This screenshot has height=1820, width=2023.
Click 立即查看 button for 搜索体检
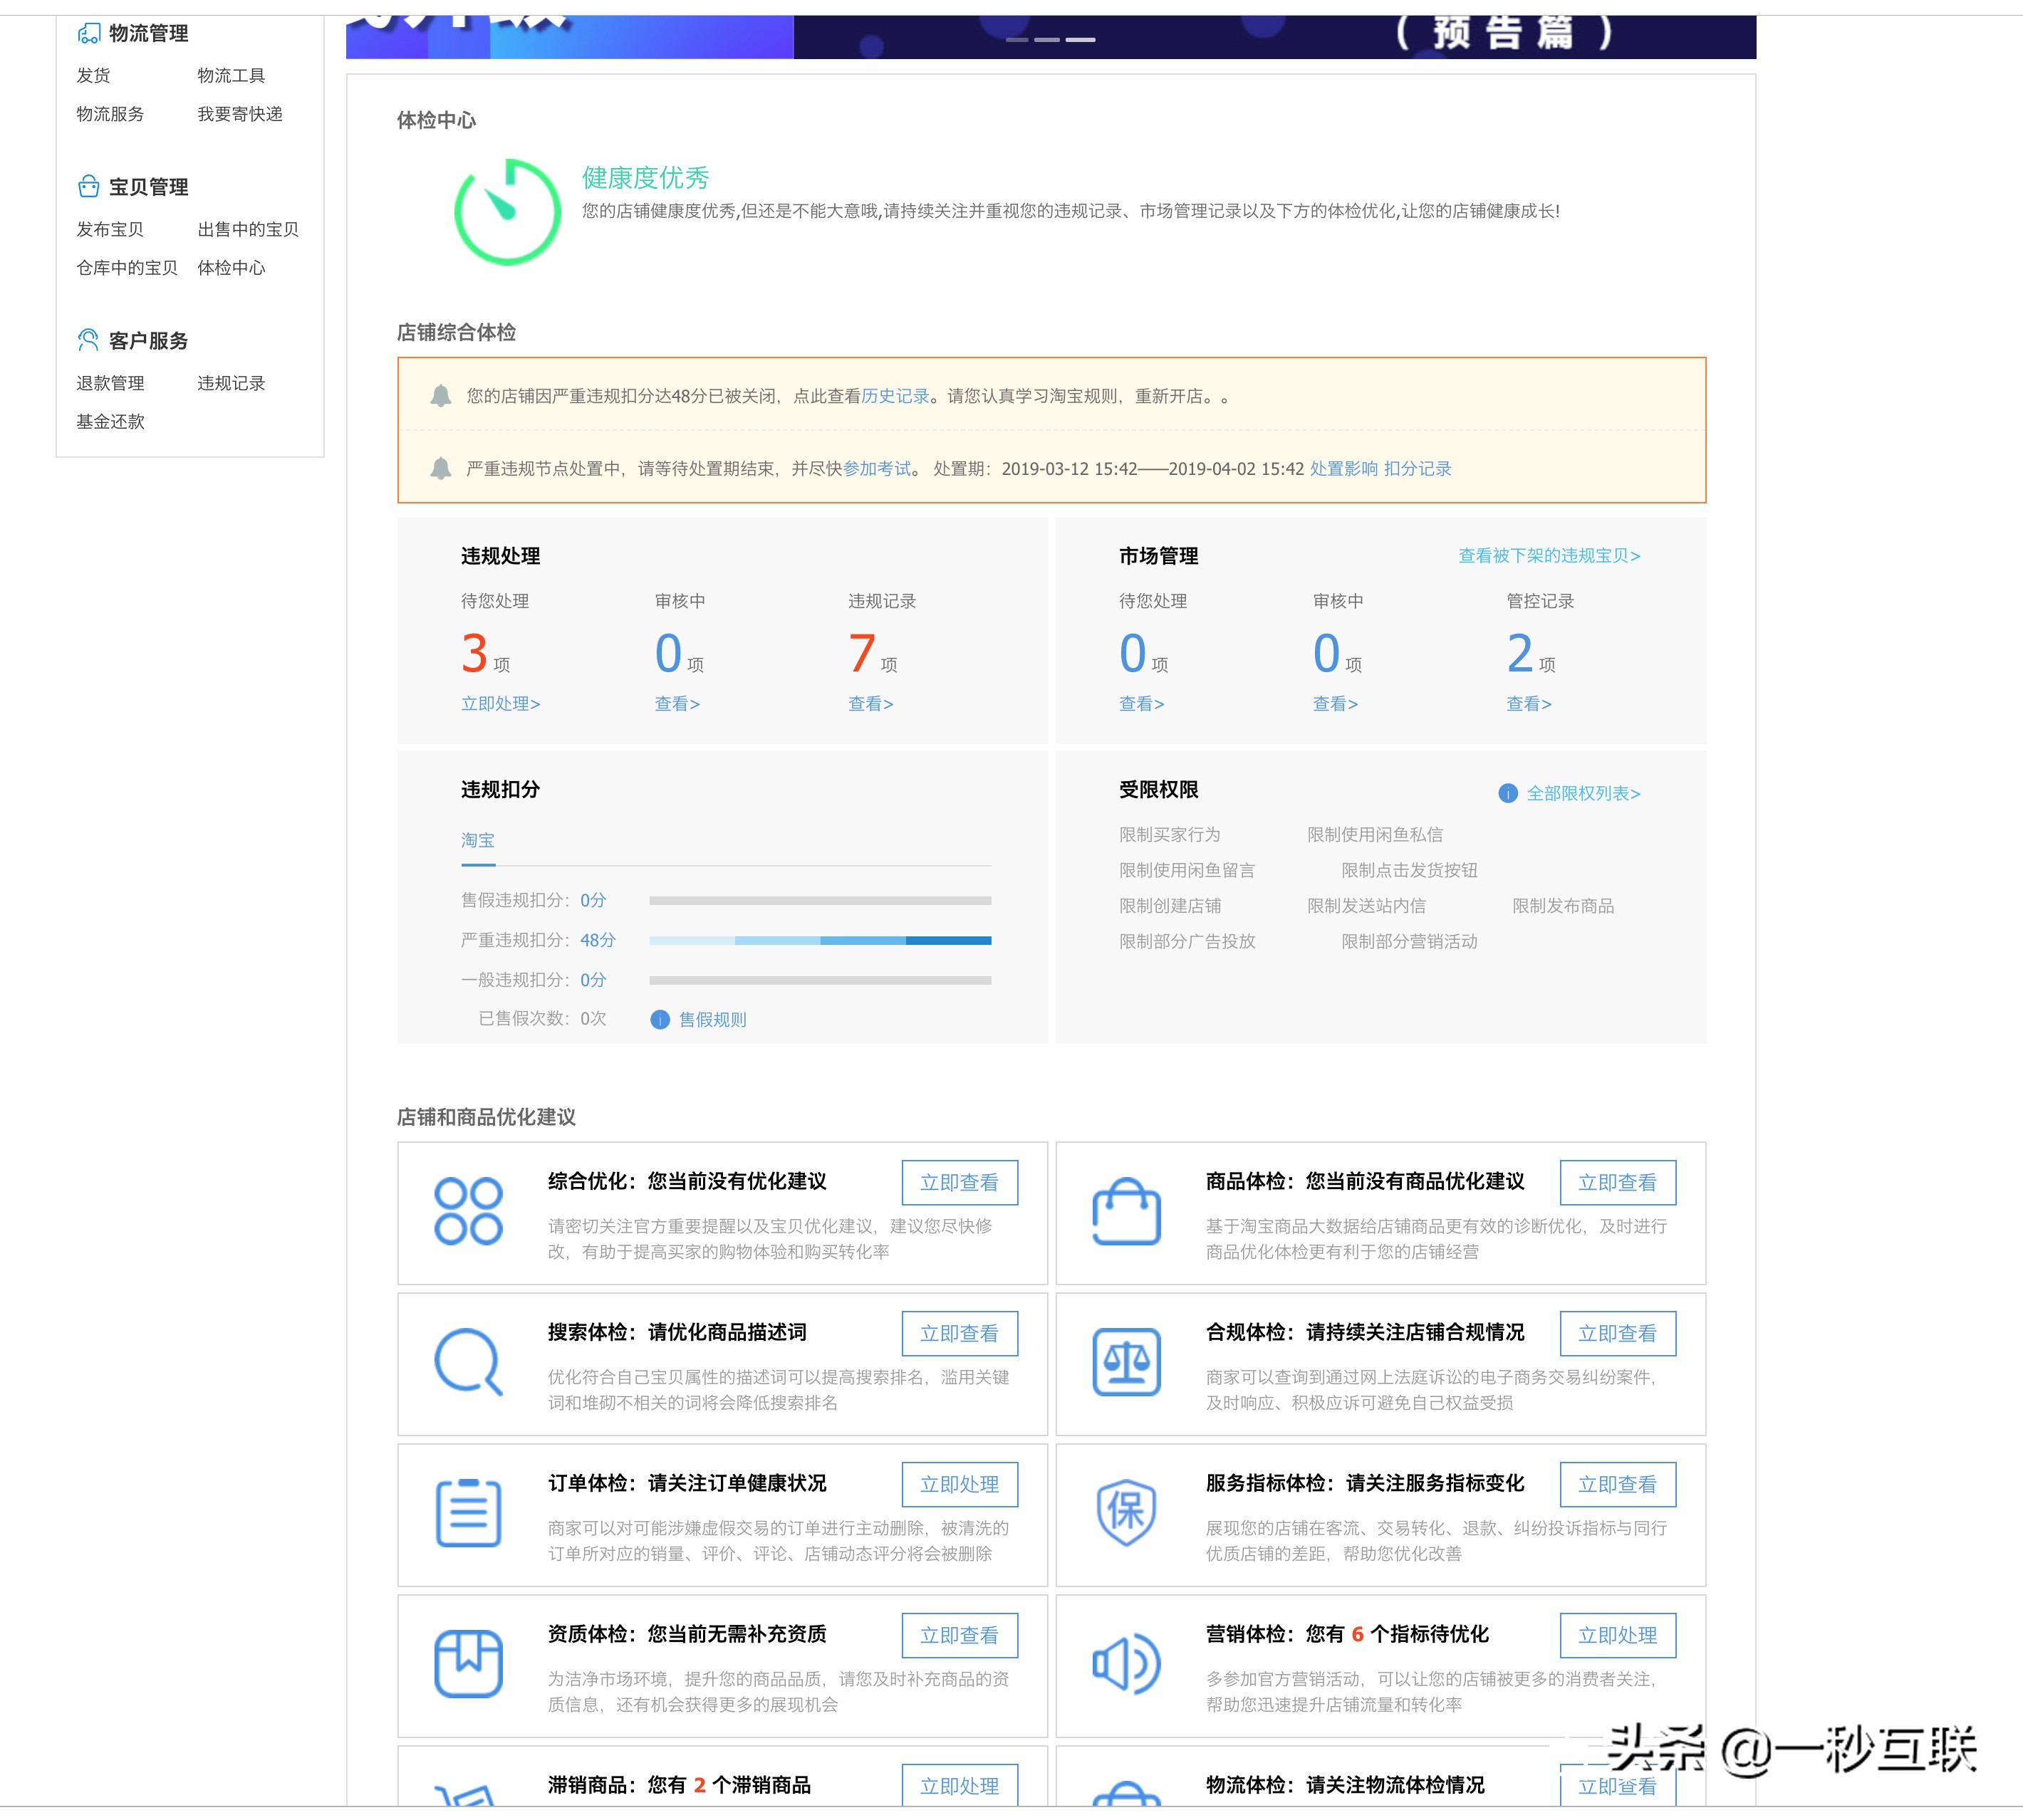point(959,1333)
